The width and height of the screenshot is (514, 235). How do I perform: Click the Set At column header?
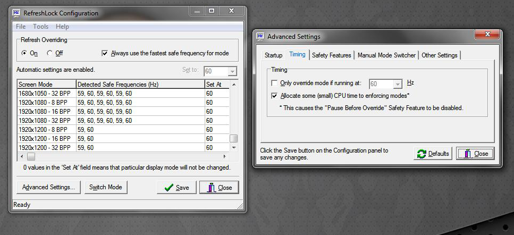point(217,85)
